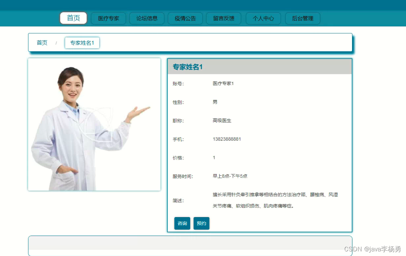
Task: Go to 个人中心
Action: tap(263, 18)
